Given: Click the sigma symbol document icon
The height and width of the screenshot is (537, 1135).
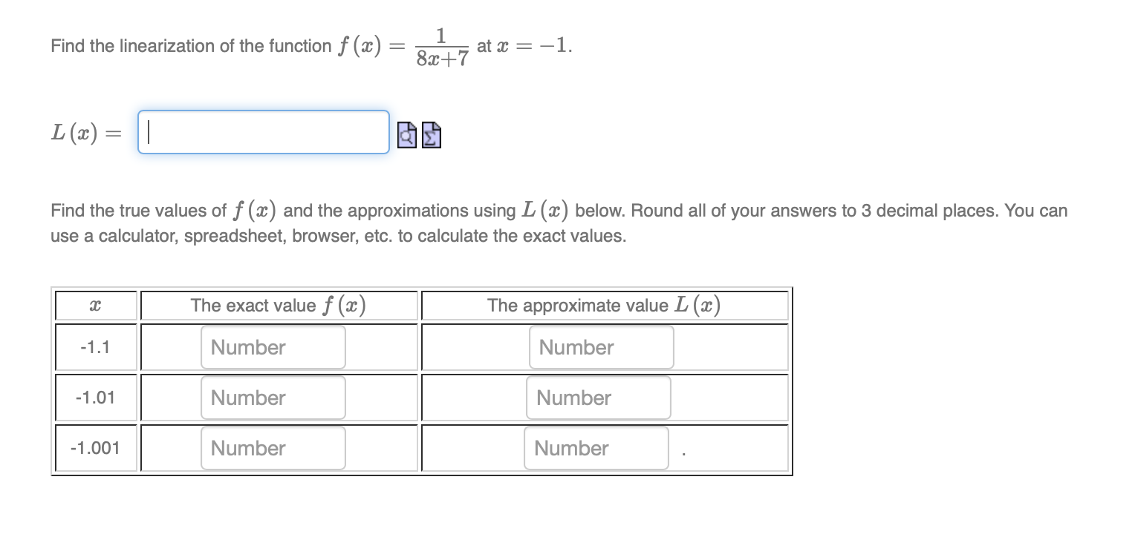Looking at the screenshot, I should point(429,136).
